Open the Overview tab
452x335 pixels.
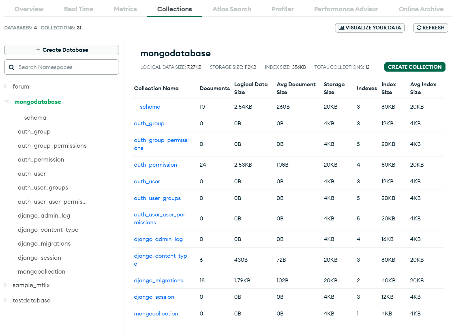point(29,9)
